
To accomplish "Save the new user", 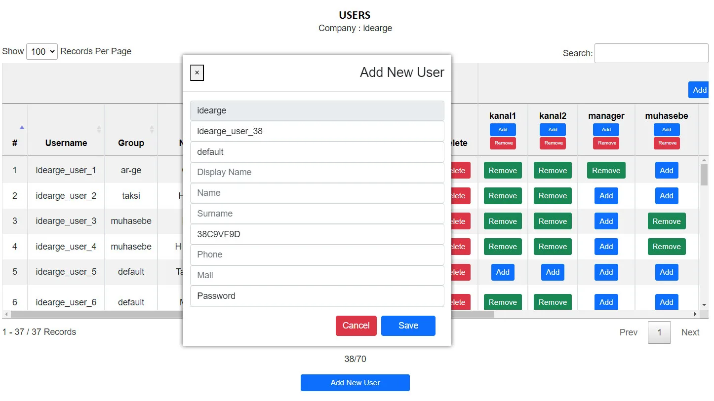I will [x=408, y=326].
